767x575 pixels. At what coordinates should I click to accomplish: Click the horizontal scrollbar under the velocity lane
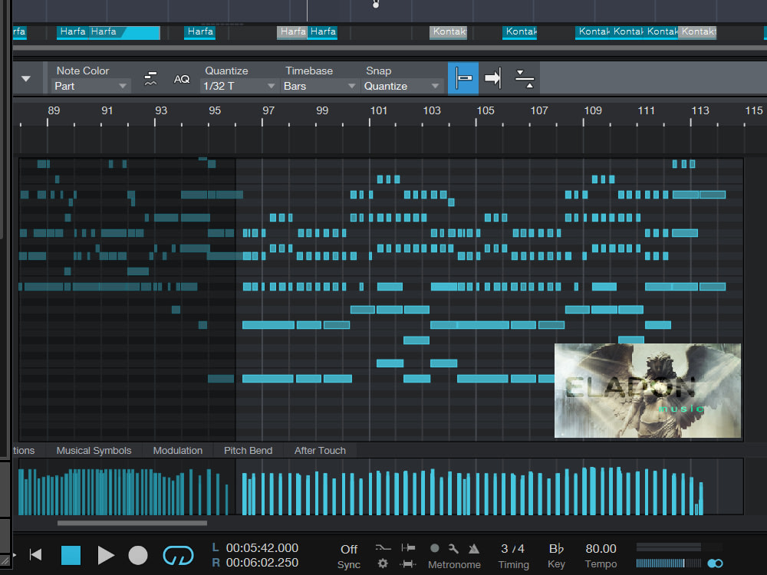(132, 523)
